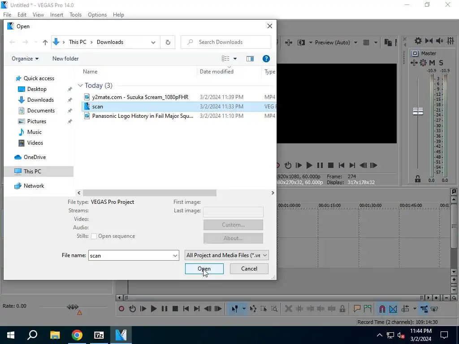
Task: Select the y2mate.com Suzuka Scream file
Action: point(140,97)
